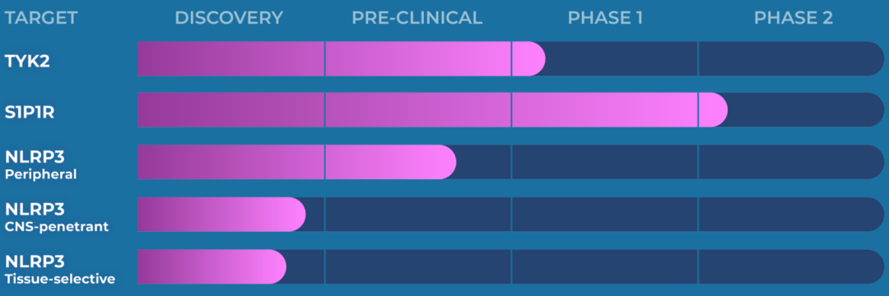This screenshot has width=889, height=296.
Task: Select the PHASE 1 column header
Action: (x=605, y=18)
